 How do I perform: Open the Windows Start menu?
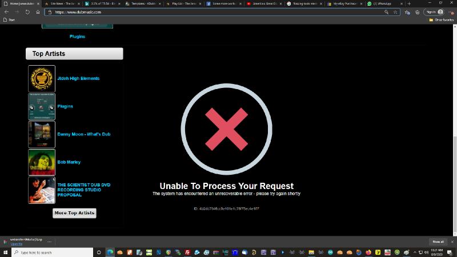pyautogui.click(x=5, y=252)
